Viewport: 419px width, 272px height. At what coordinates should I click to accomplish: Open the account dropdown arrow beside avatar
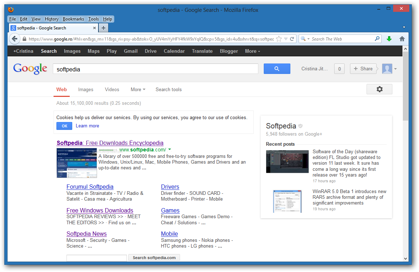click(396, 69)
